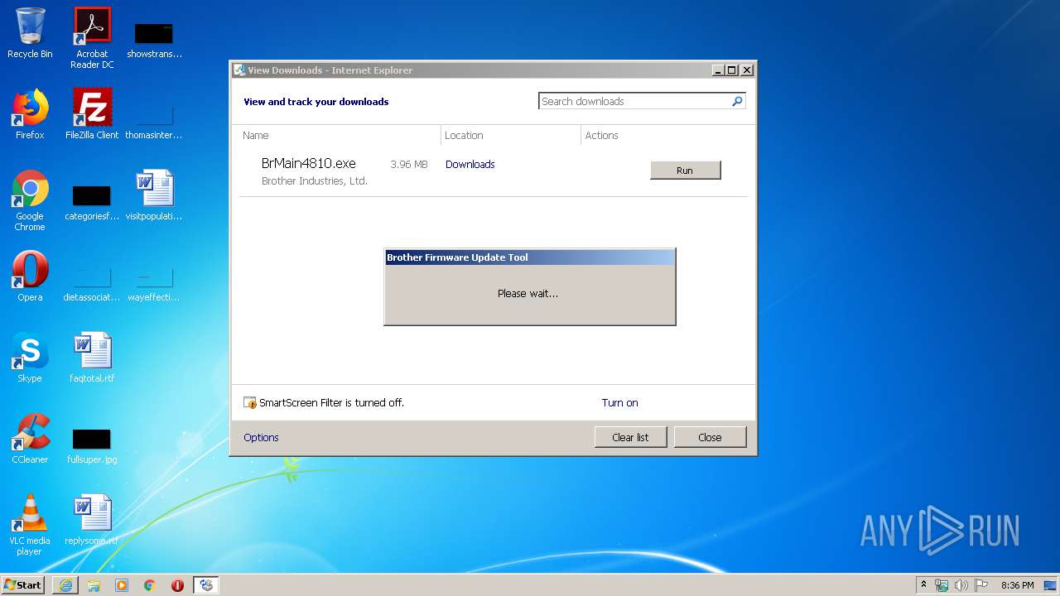
Task: Open the visitpopulati Word document
Action: click(x=154, y=195)
